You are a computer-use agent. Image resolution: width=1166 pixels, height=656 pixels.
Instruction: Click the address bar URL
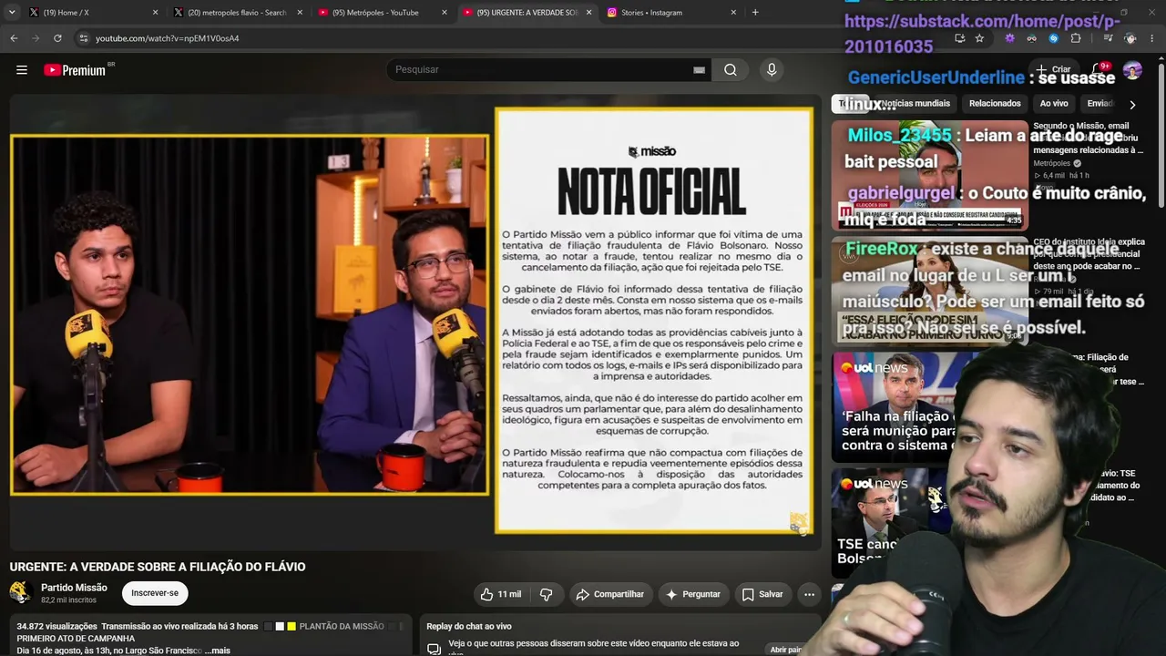[x=168, y=38]
